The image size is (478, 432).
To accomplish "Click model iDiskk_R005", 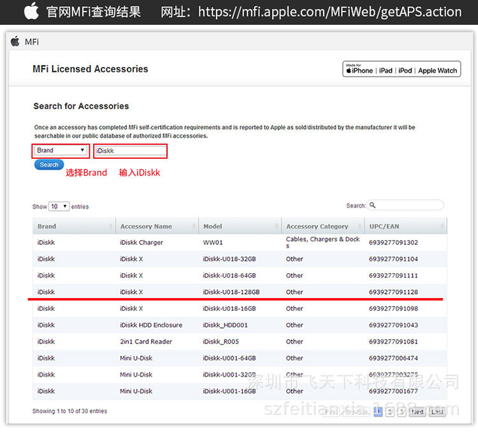I will pos(221,341).
